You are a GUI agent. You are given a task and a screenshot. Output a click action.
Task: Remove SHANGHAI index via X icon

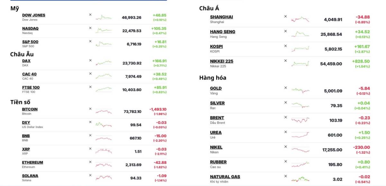[285, 16]
